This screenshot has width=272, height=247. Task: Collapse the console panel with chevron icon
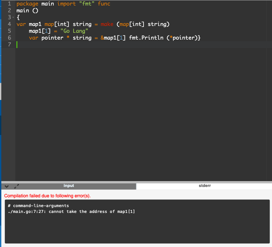tap(7, 186)
